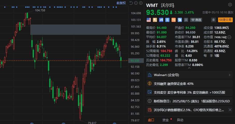Click the 股息率TTM value 0.890%
The width and height of the screenshot is (235, 124).
[197, 65]
